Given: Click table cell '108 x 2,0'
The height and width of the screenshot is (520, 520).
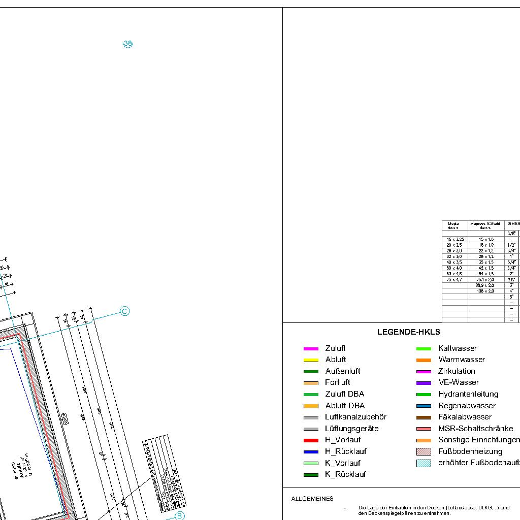Looking at the screenshot, I should (x=485, y=291).
